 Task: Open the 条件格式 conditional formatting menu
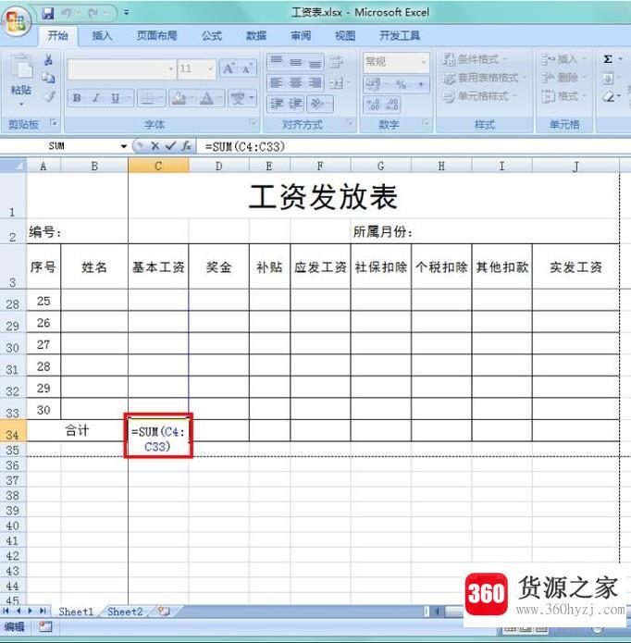pyautogui.click(x=475, y=59)
